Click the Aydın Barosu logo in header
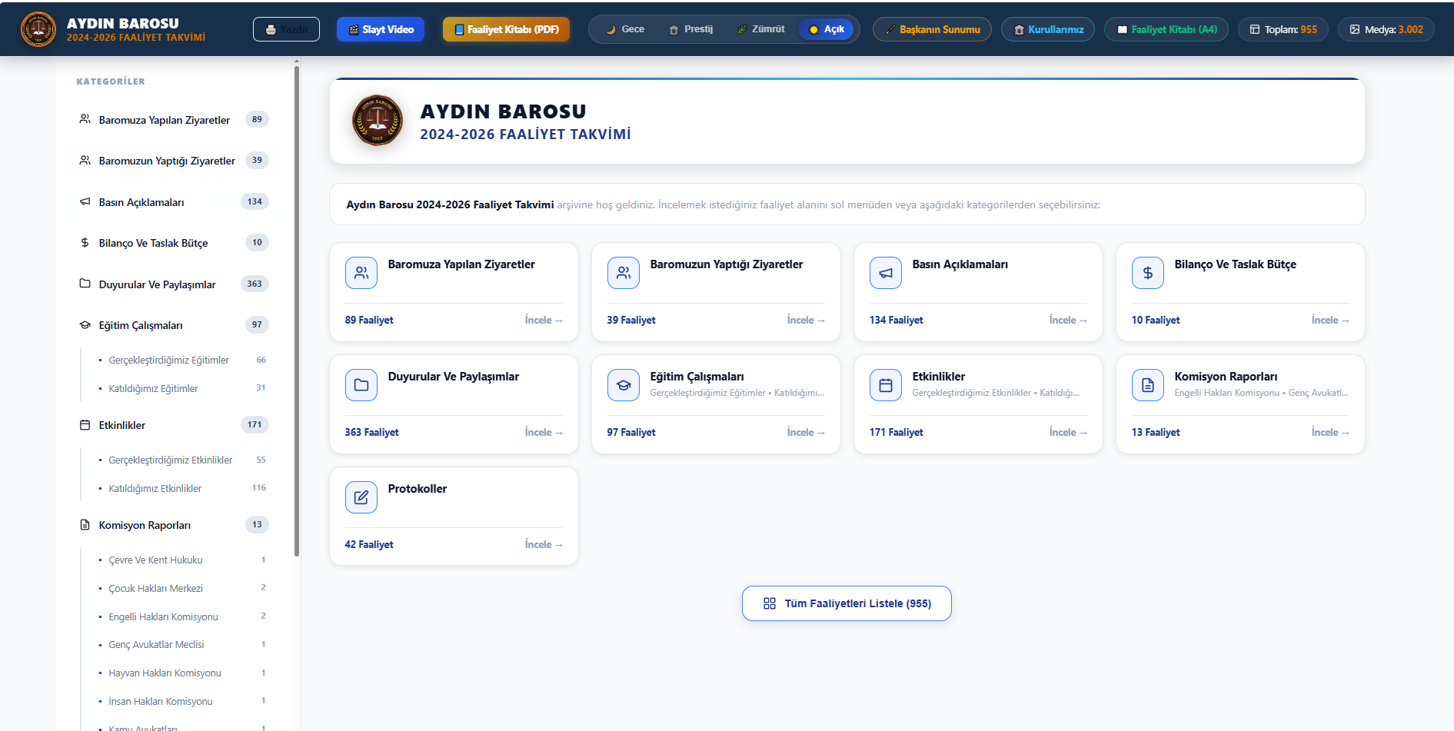 tap(38, 29)
